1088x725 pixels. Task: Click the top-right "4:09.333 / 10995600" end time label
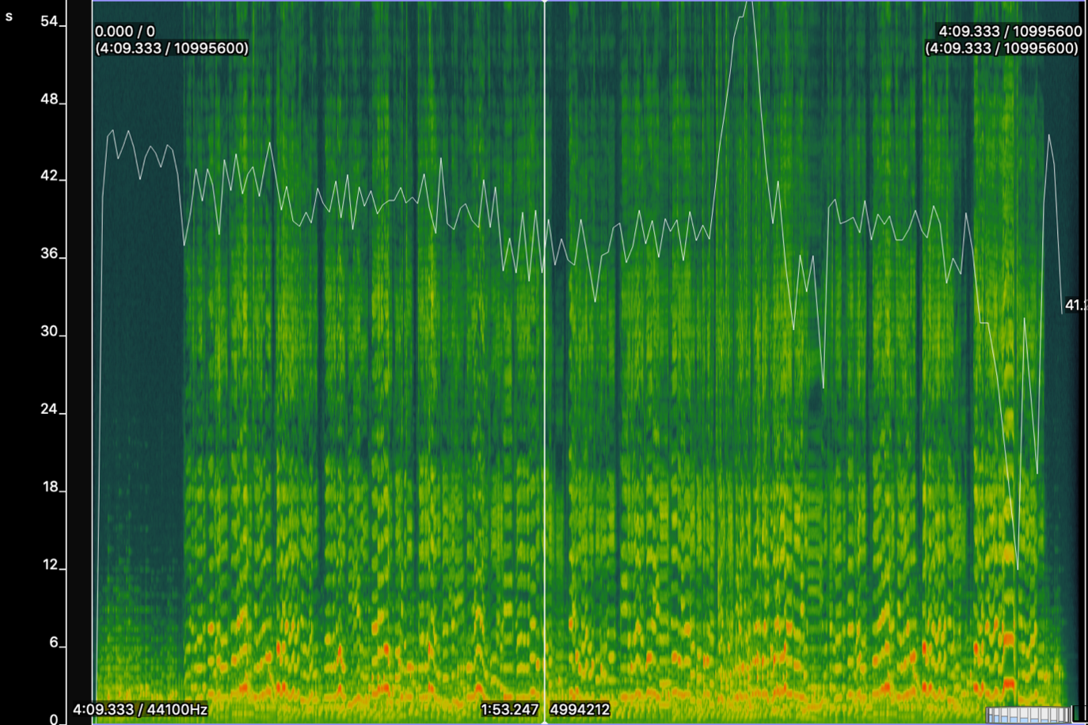pyautogui.click(x=1010, y=32)
